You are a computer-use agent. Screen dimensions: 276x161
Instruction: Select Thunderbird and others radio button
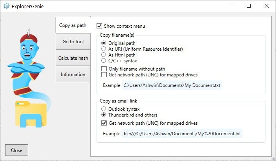click(x=104, y=115)
